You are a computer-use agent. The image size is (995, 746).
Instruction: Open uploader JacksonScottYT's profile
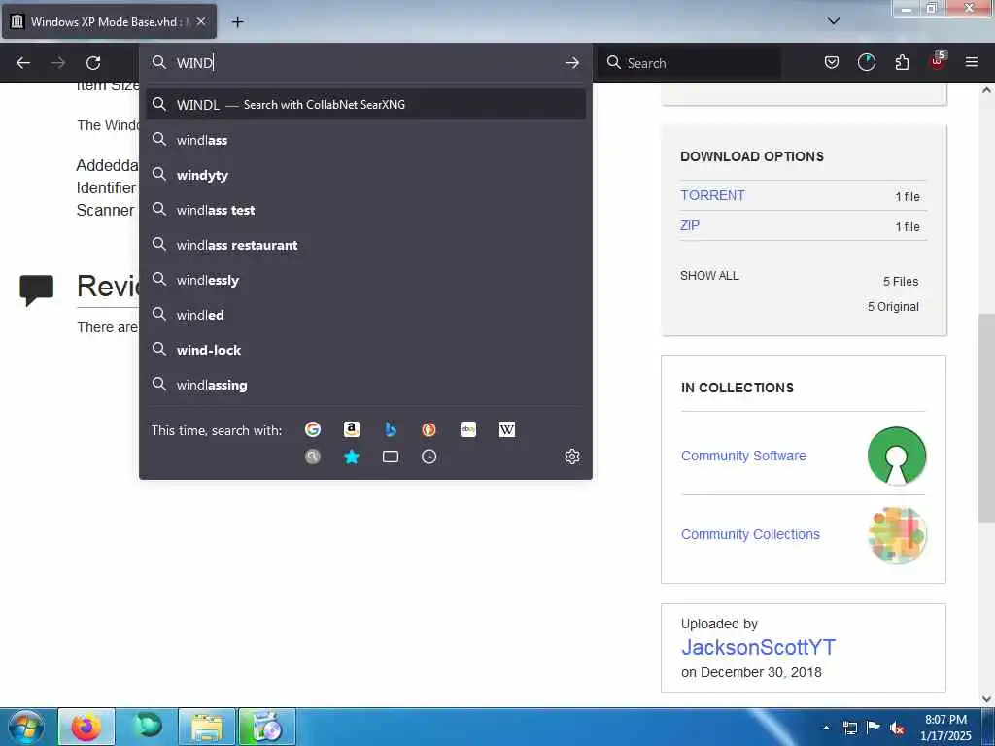[758, 647]
